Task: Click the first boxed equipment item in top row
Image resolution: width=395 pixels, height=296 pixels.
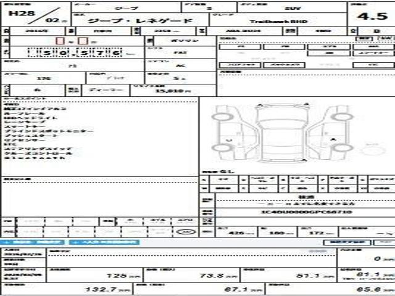Action: pyautogui.click(x=240, y=47)
